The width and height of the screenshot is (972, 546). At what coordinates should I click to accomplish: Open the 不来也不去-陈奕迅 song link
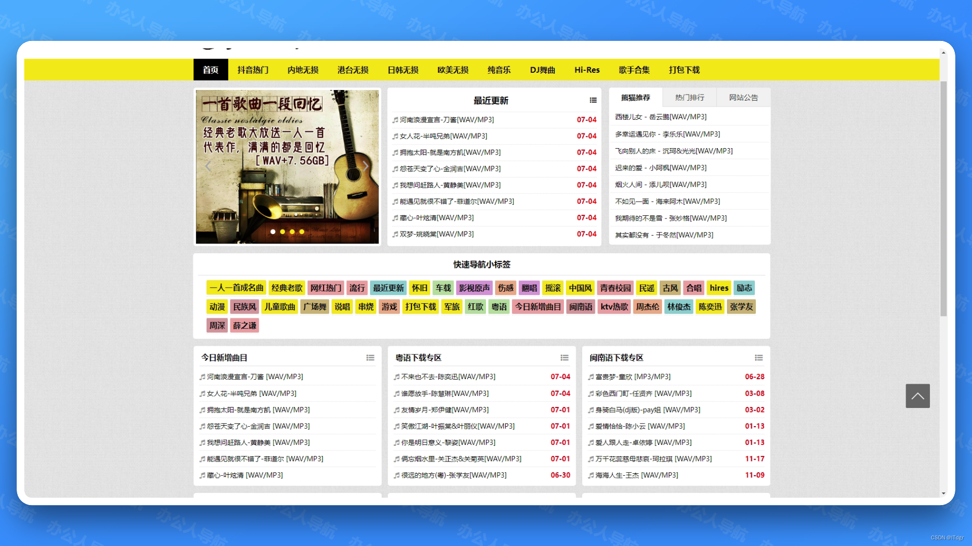click(448, 377)
